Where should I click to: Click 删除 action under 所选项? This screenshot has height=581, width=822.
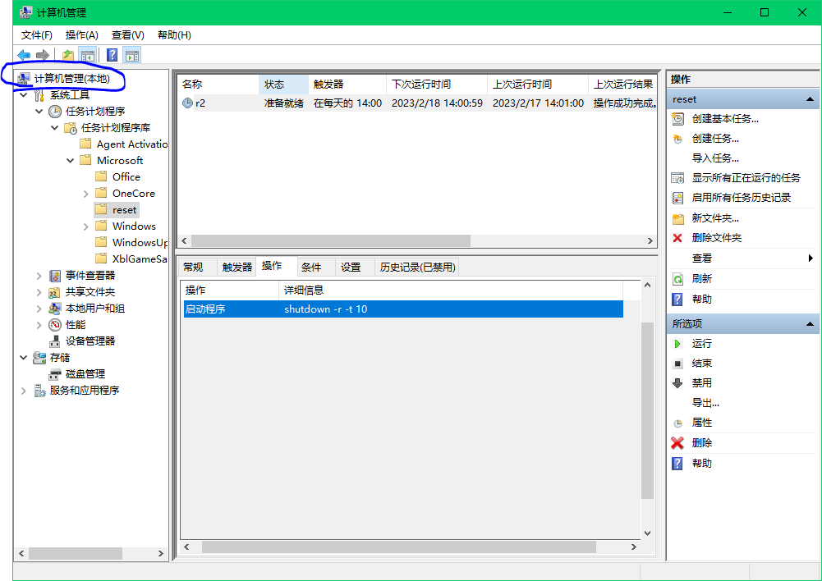pyautogui.click(x=701, y=442)
